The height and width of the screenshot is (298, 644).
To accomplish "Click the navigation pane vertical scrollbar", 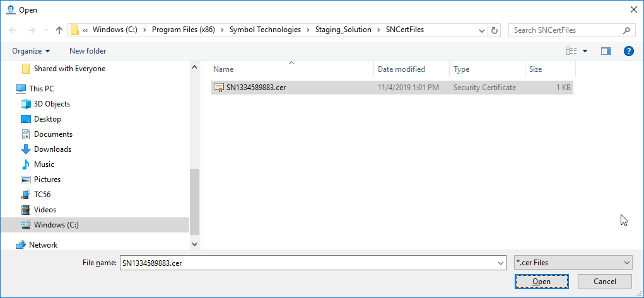I will 194,202.
